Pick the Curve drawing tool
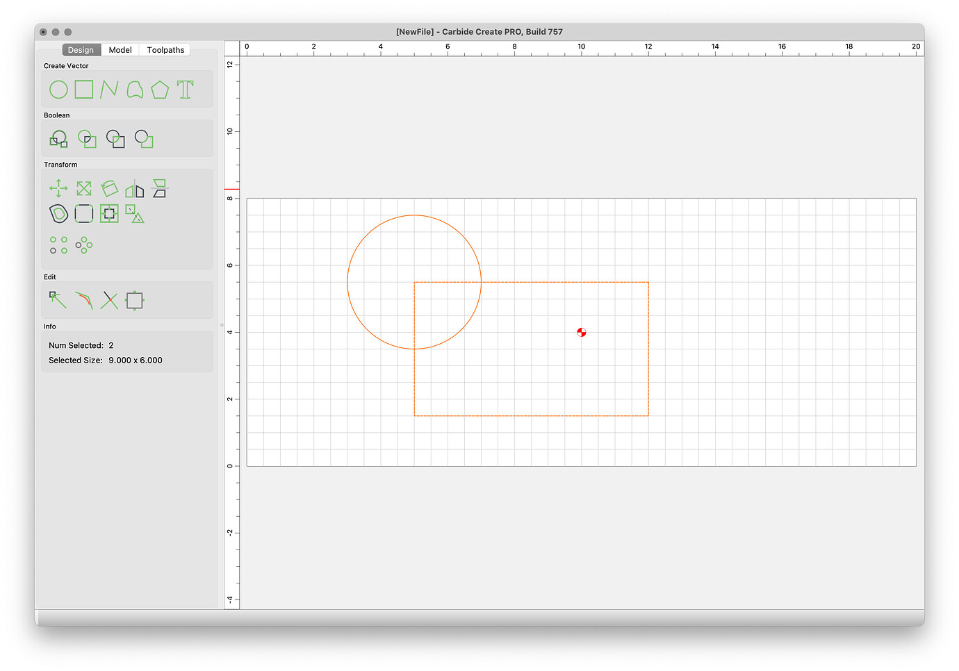The width and height of the screenshot is (959, 671). pyautogui.click(x=135, y=90)
